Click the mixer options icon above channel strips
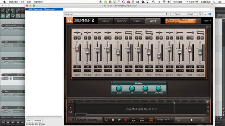Screen dimensions: 225x126 (x=208, y=27)
